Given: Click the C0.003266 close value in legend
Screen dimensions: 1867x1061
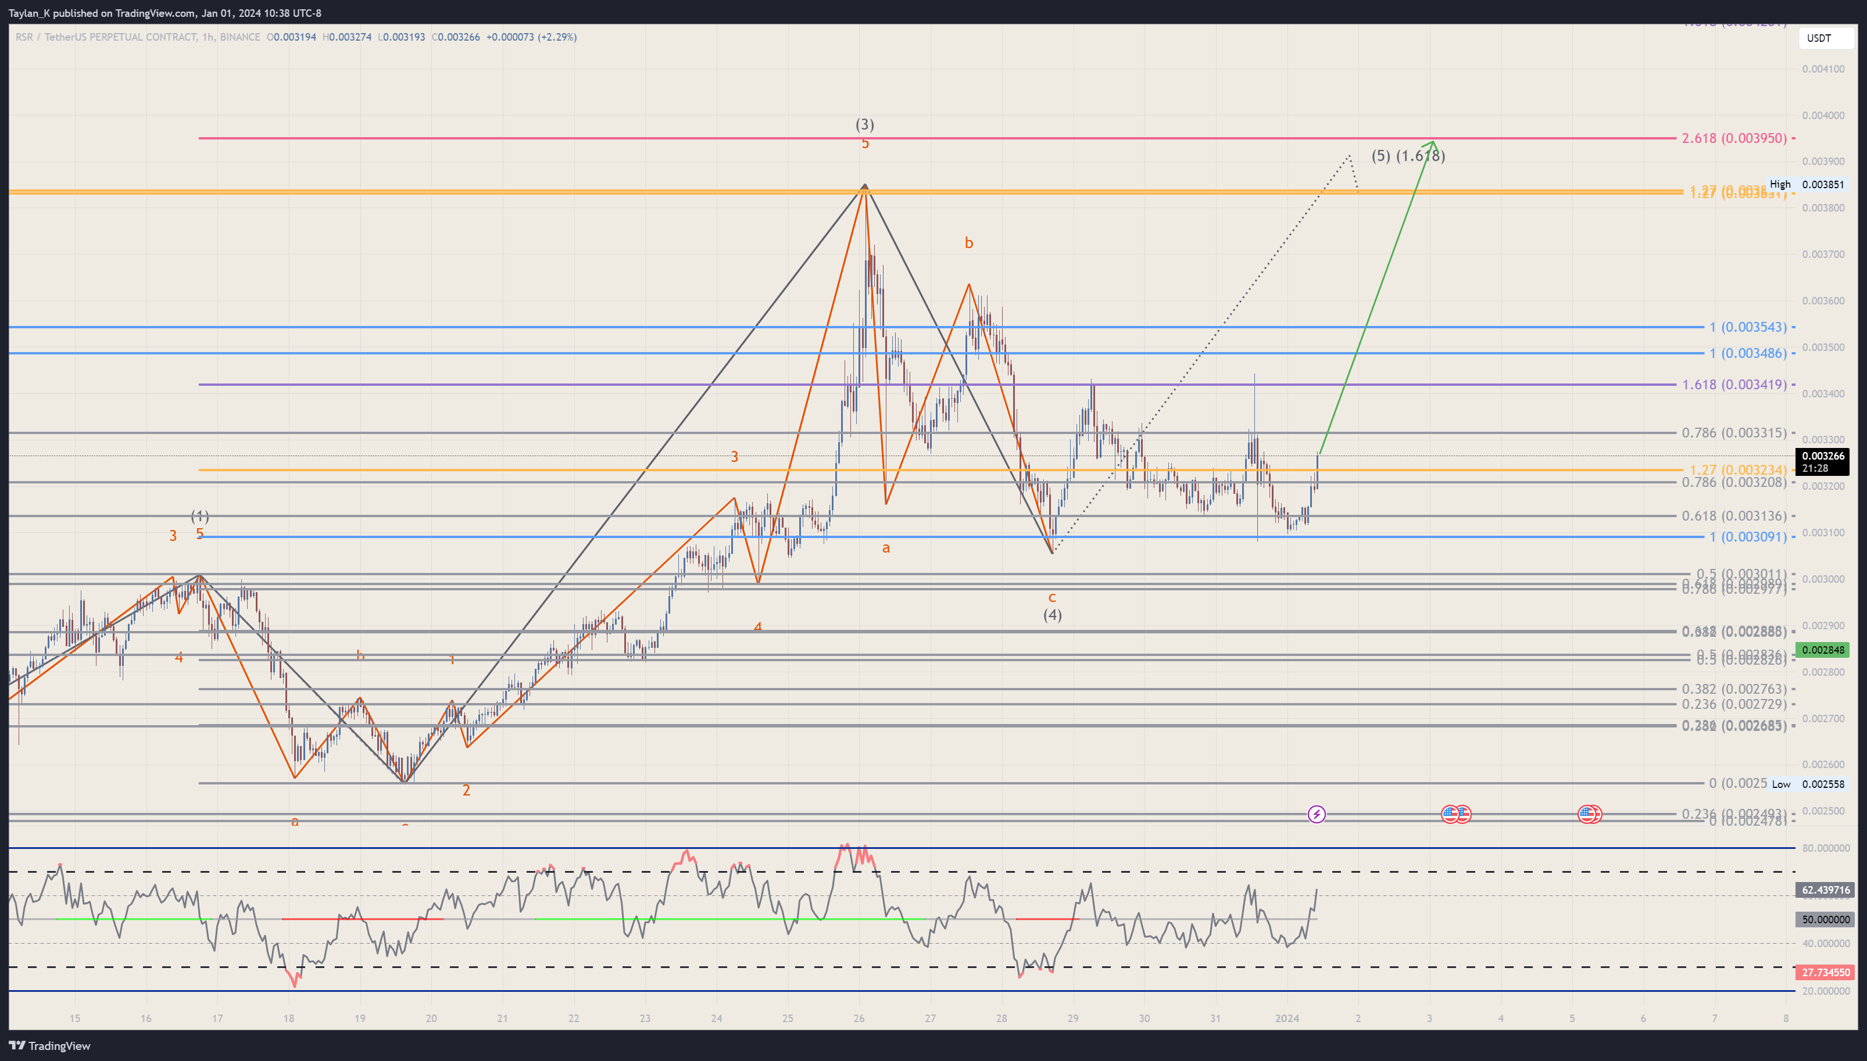Looking at the screenshot, I should pyautogui.click(x=456, y=37).
